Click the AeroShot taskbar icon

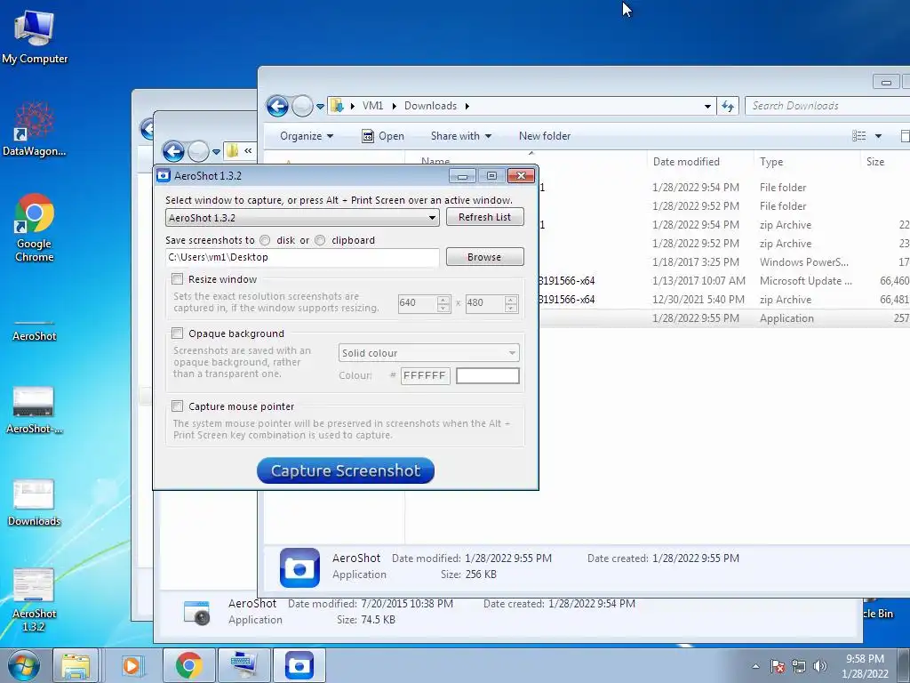coord(299,665)
